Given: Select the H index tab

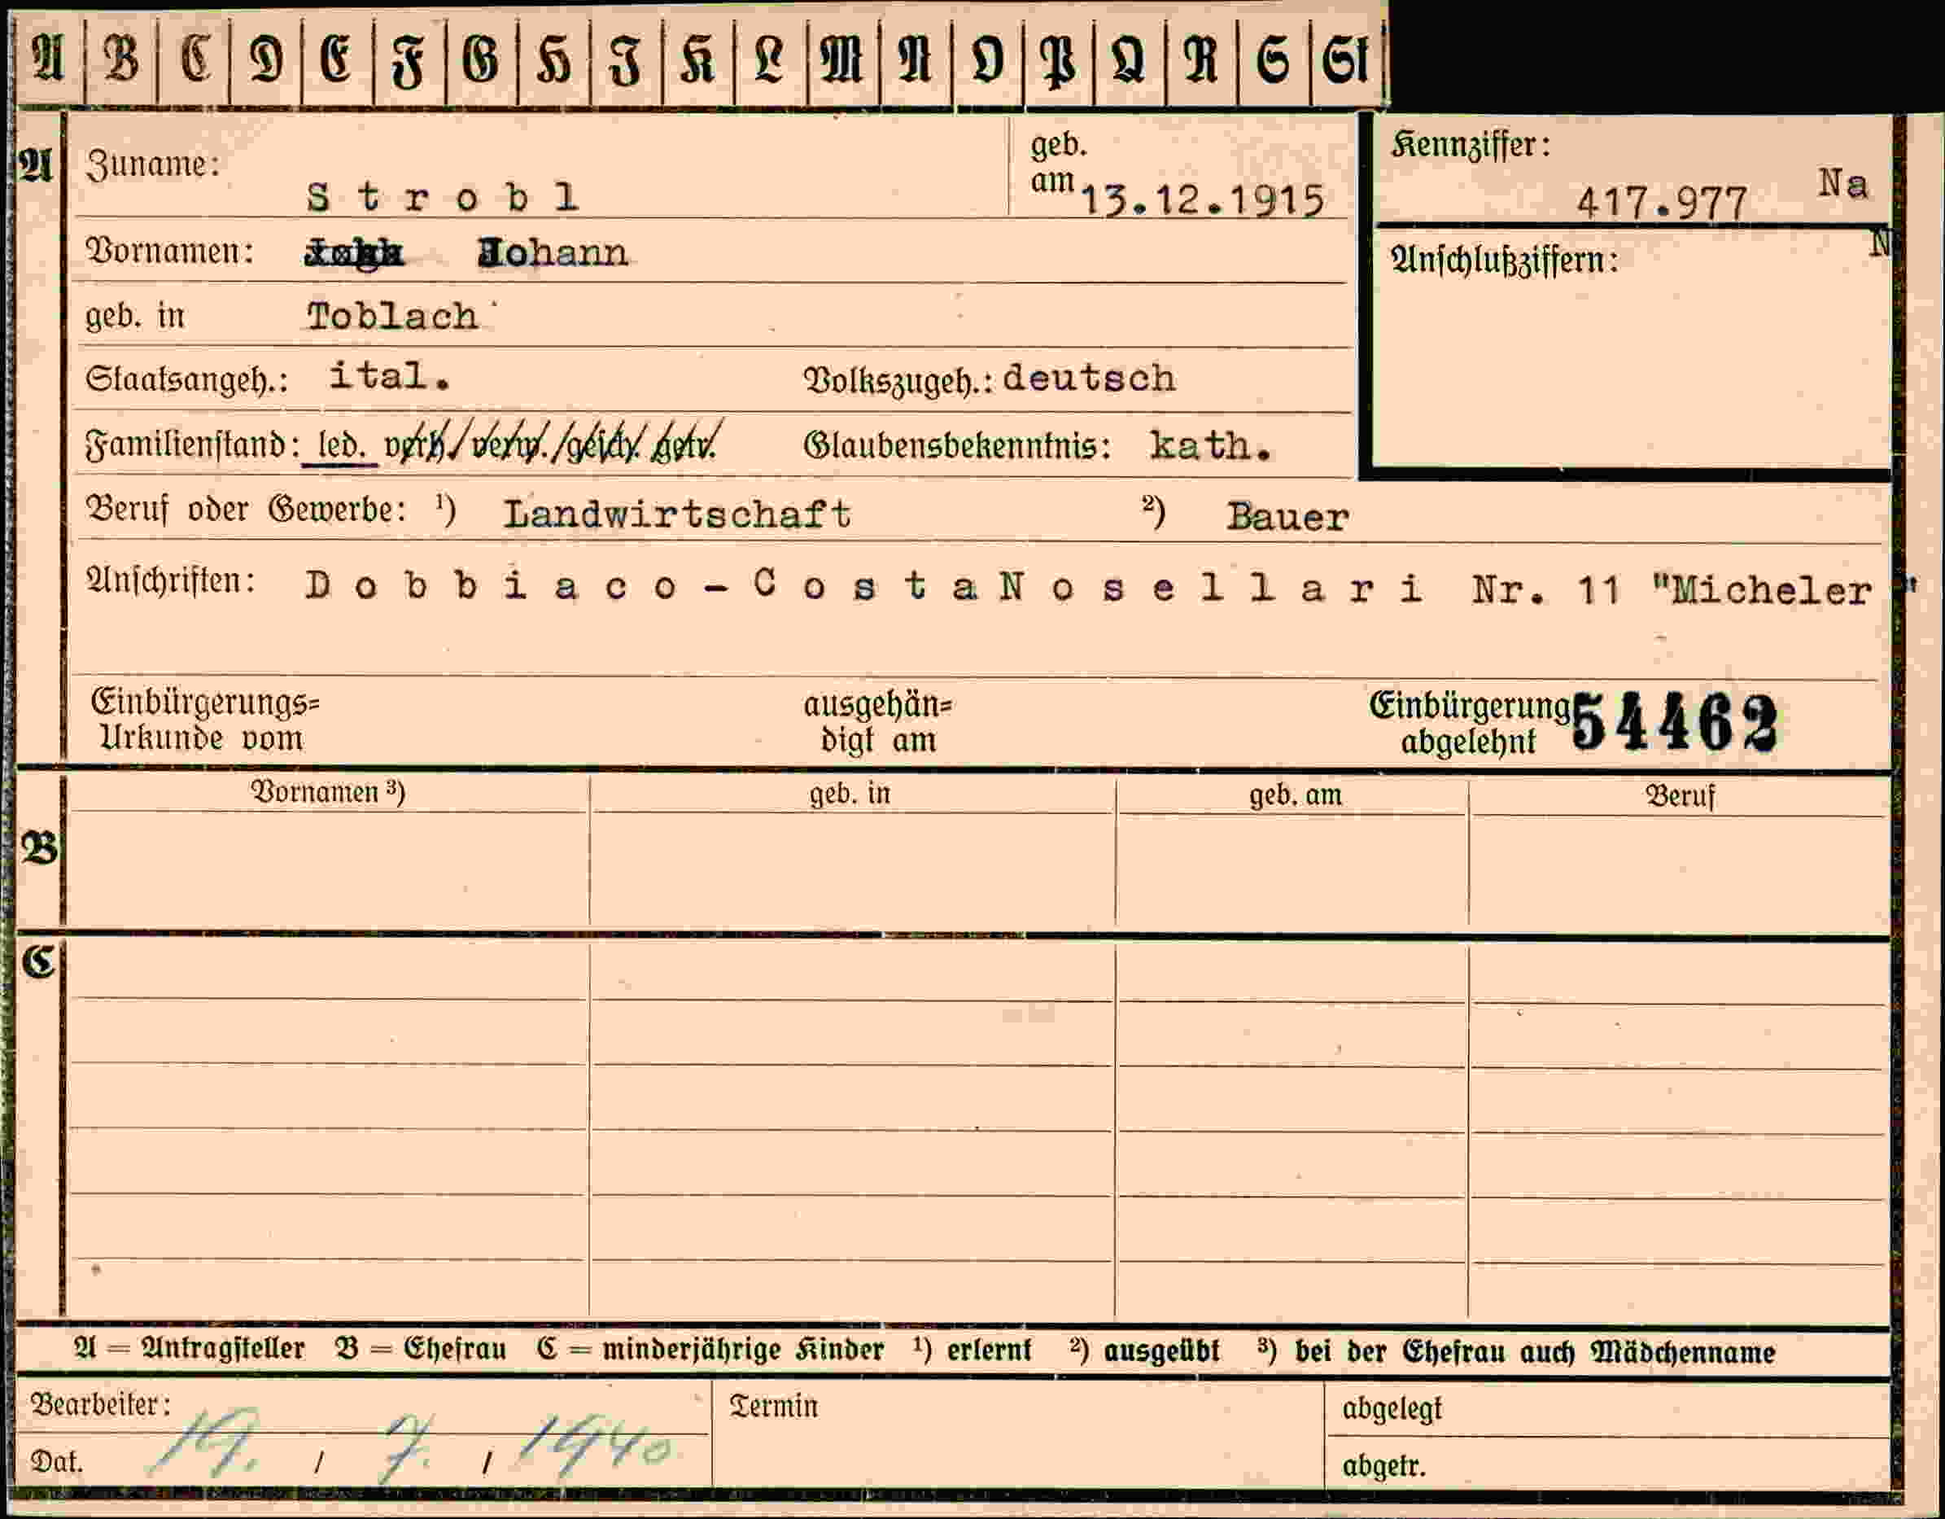Looking at the screenshot, I should coord(554,60).
